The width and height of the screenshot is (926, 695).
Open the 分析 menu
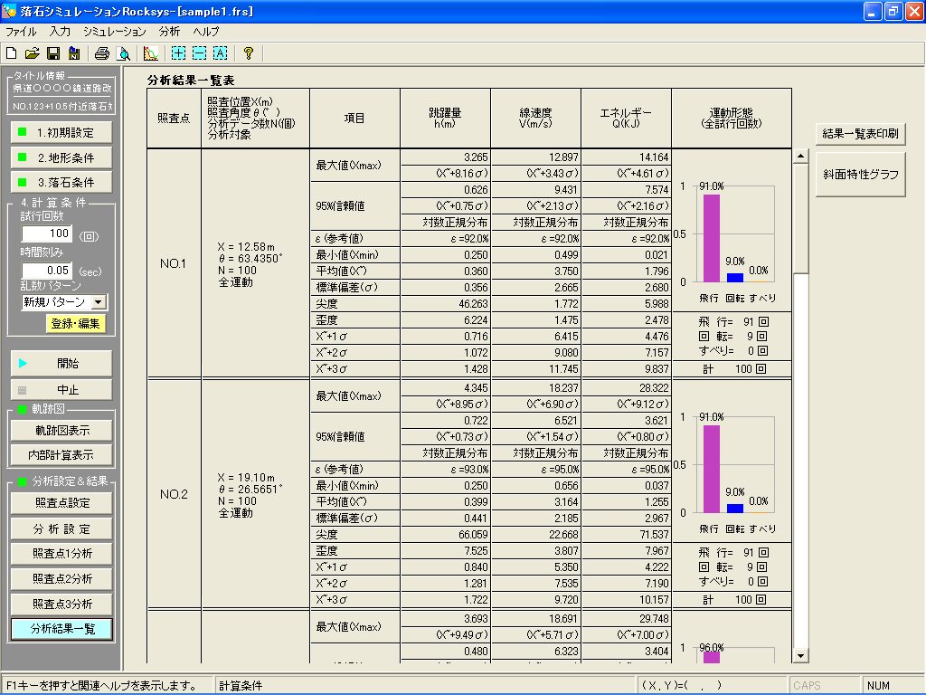[x=169, y=32]
